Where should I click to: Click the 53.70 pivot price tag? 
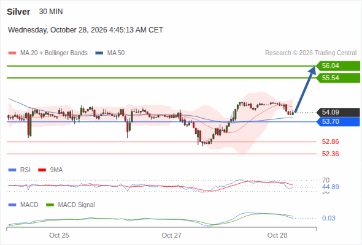(338, 121)
